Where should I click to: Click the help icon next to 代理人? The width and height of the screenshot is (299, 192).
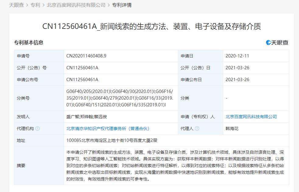[x=197, y=129]
